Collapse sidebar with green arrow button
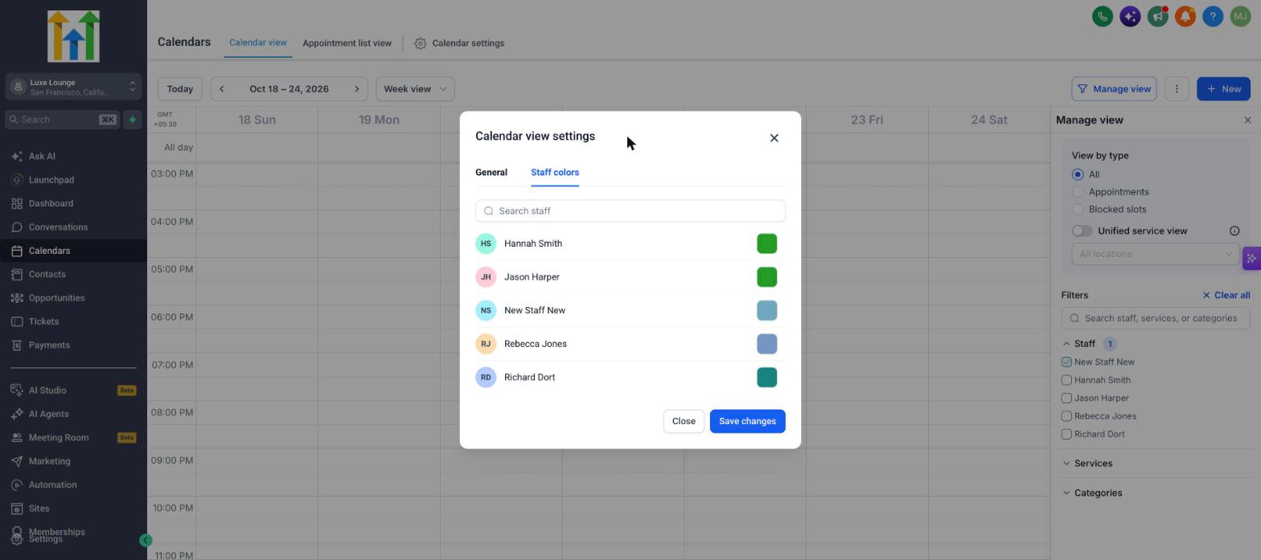 tap(146, 541)
